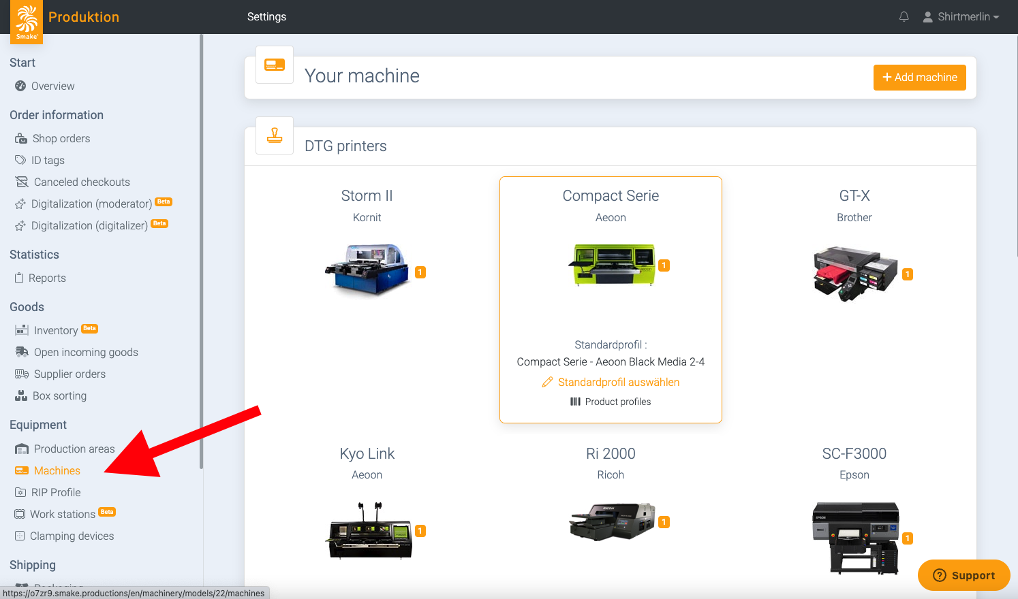The image size is (1018, 599).
Task: Click the Clamping devices icon
Action: (20, 536)
